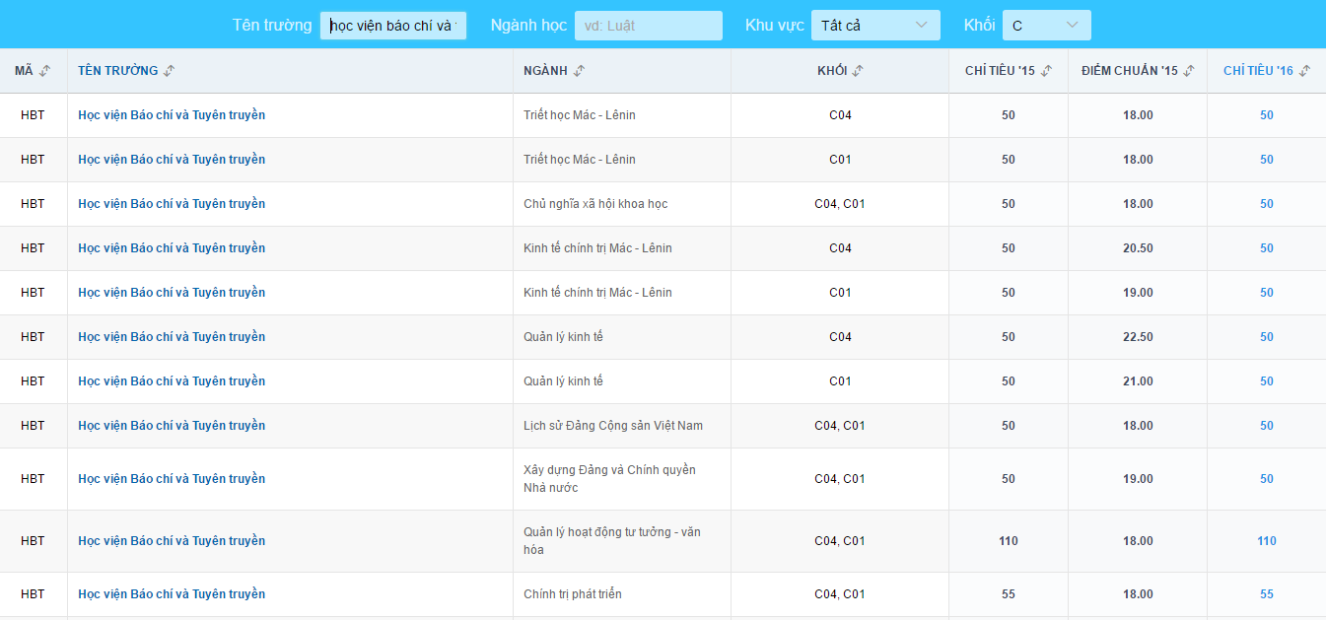Click the Xây dựng Đảng major cell
Image resolution: width=1326 pixels, height=620 pixels.
tap(609, 479)
